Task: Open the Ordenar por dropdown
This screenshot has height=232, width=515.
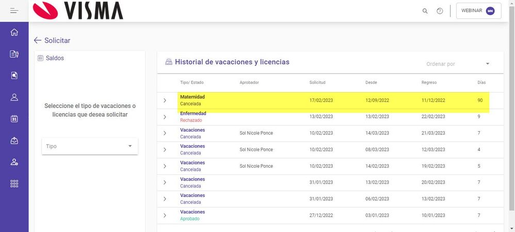Action: (x=458, y=64)
